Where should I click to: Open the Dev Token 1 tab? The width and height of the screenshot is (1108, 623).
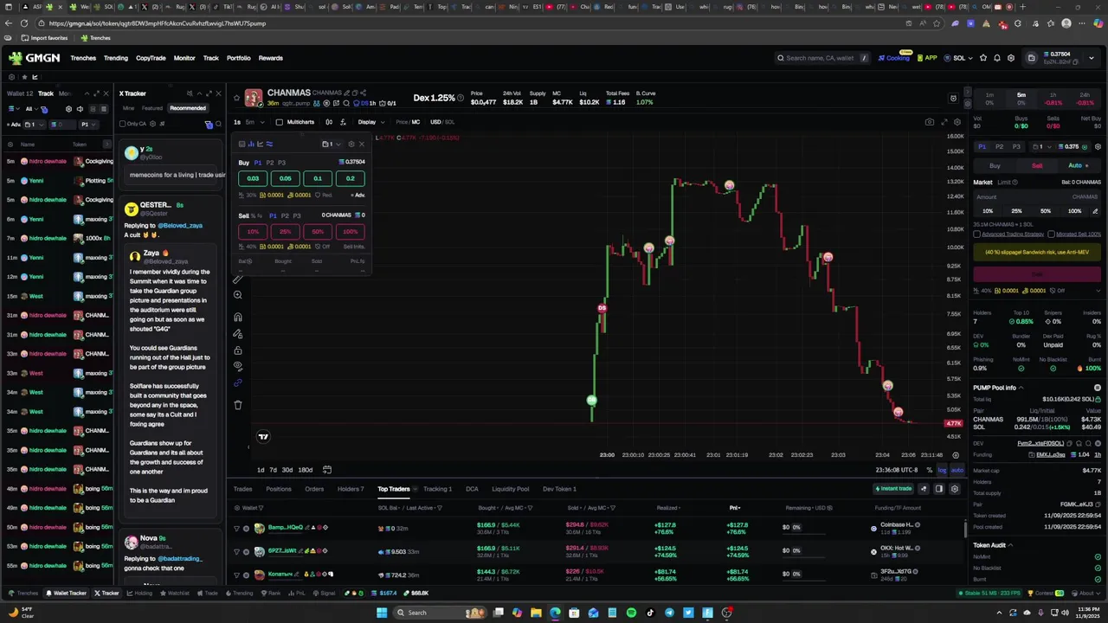click(x=559, y=489)
